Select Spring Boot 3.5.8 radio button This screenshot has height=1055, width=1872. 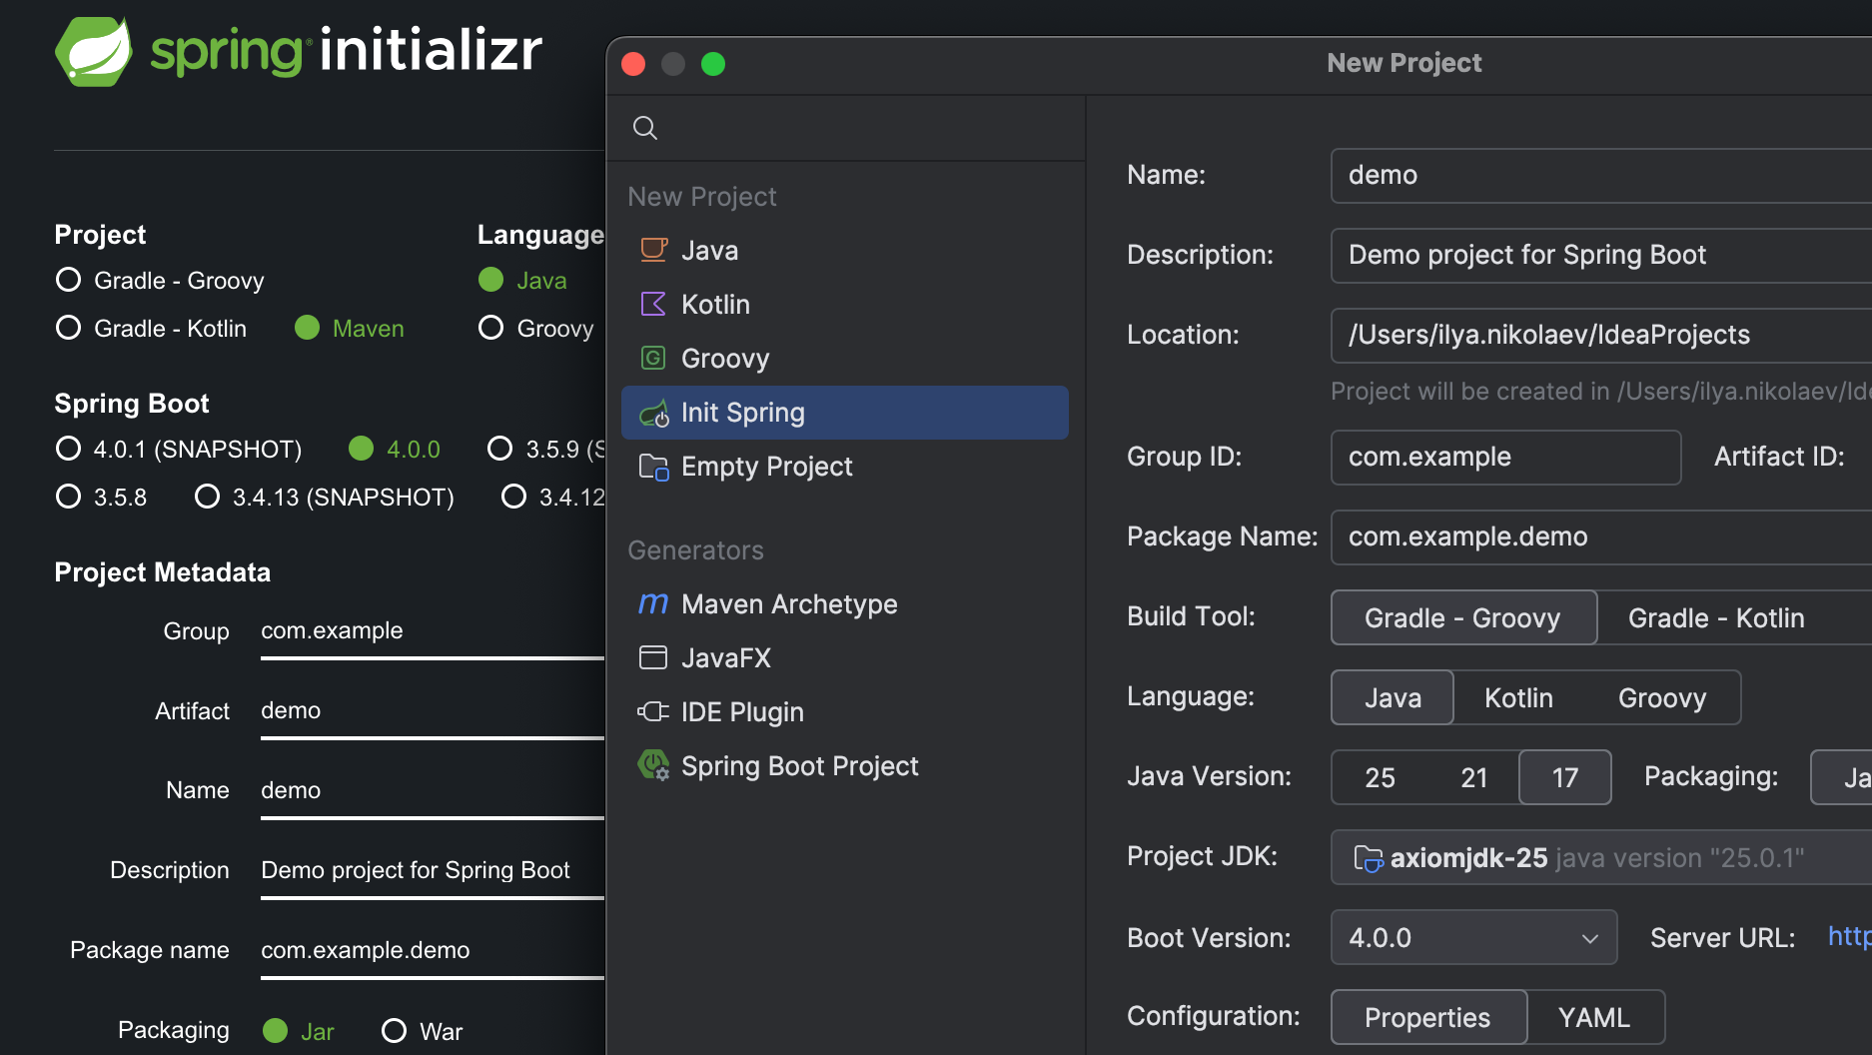click(68, 497)
